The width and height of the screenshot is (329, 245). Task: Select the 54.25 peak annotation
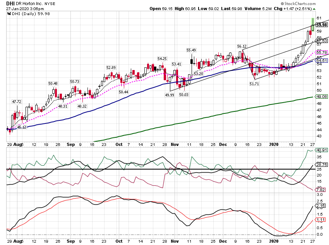click(x=162, y=59)
